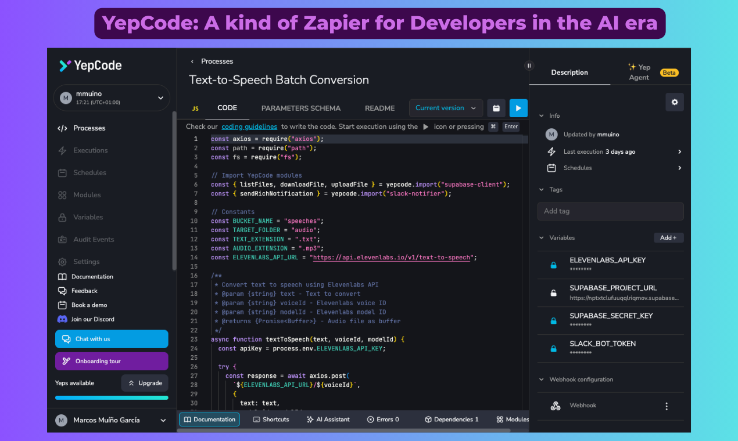This screenshot has height=441, width=738.
Task: Switch to the PARAMETERS SCHEMA tab
Action: (x=301, y=108)
